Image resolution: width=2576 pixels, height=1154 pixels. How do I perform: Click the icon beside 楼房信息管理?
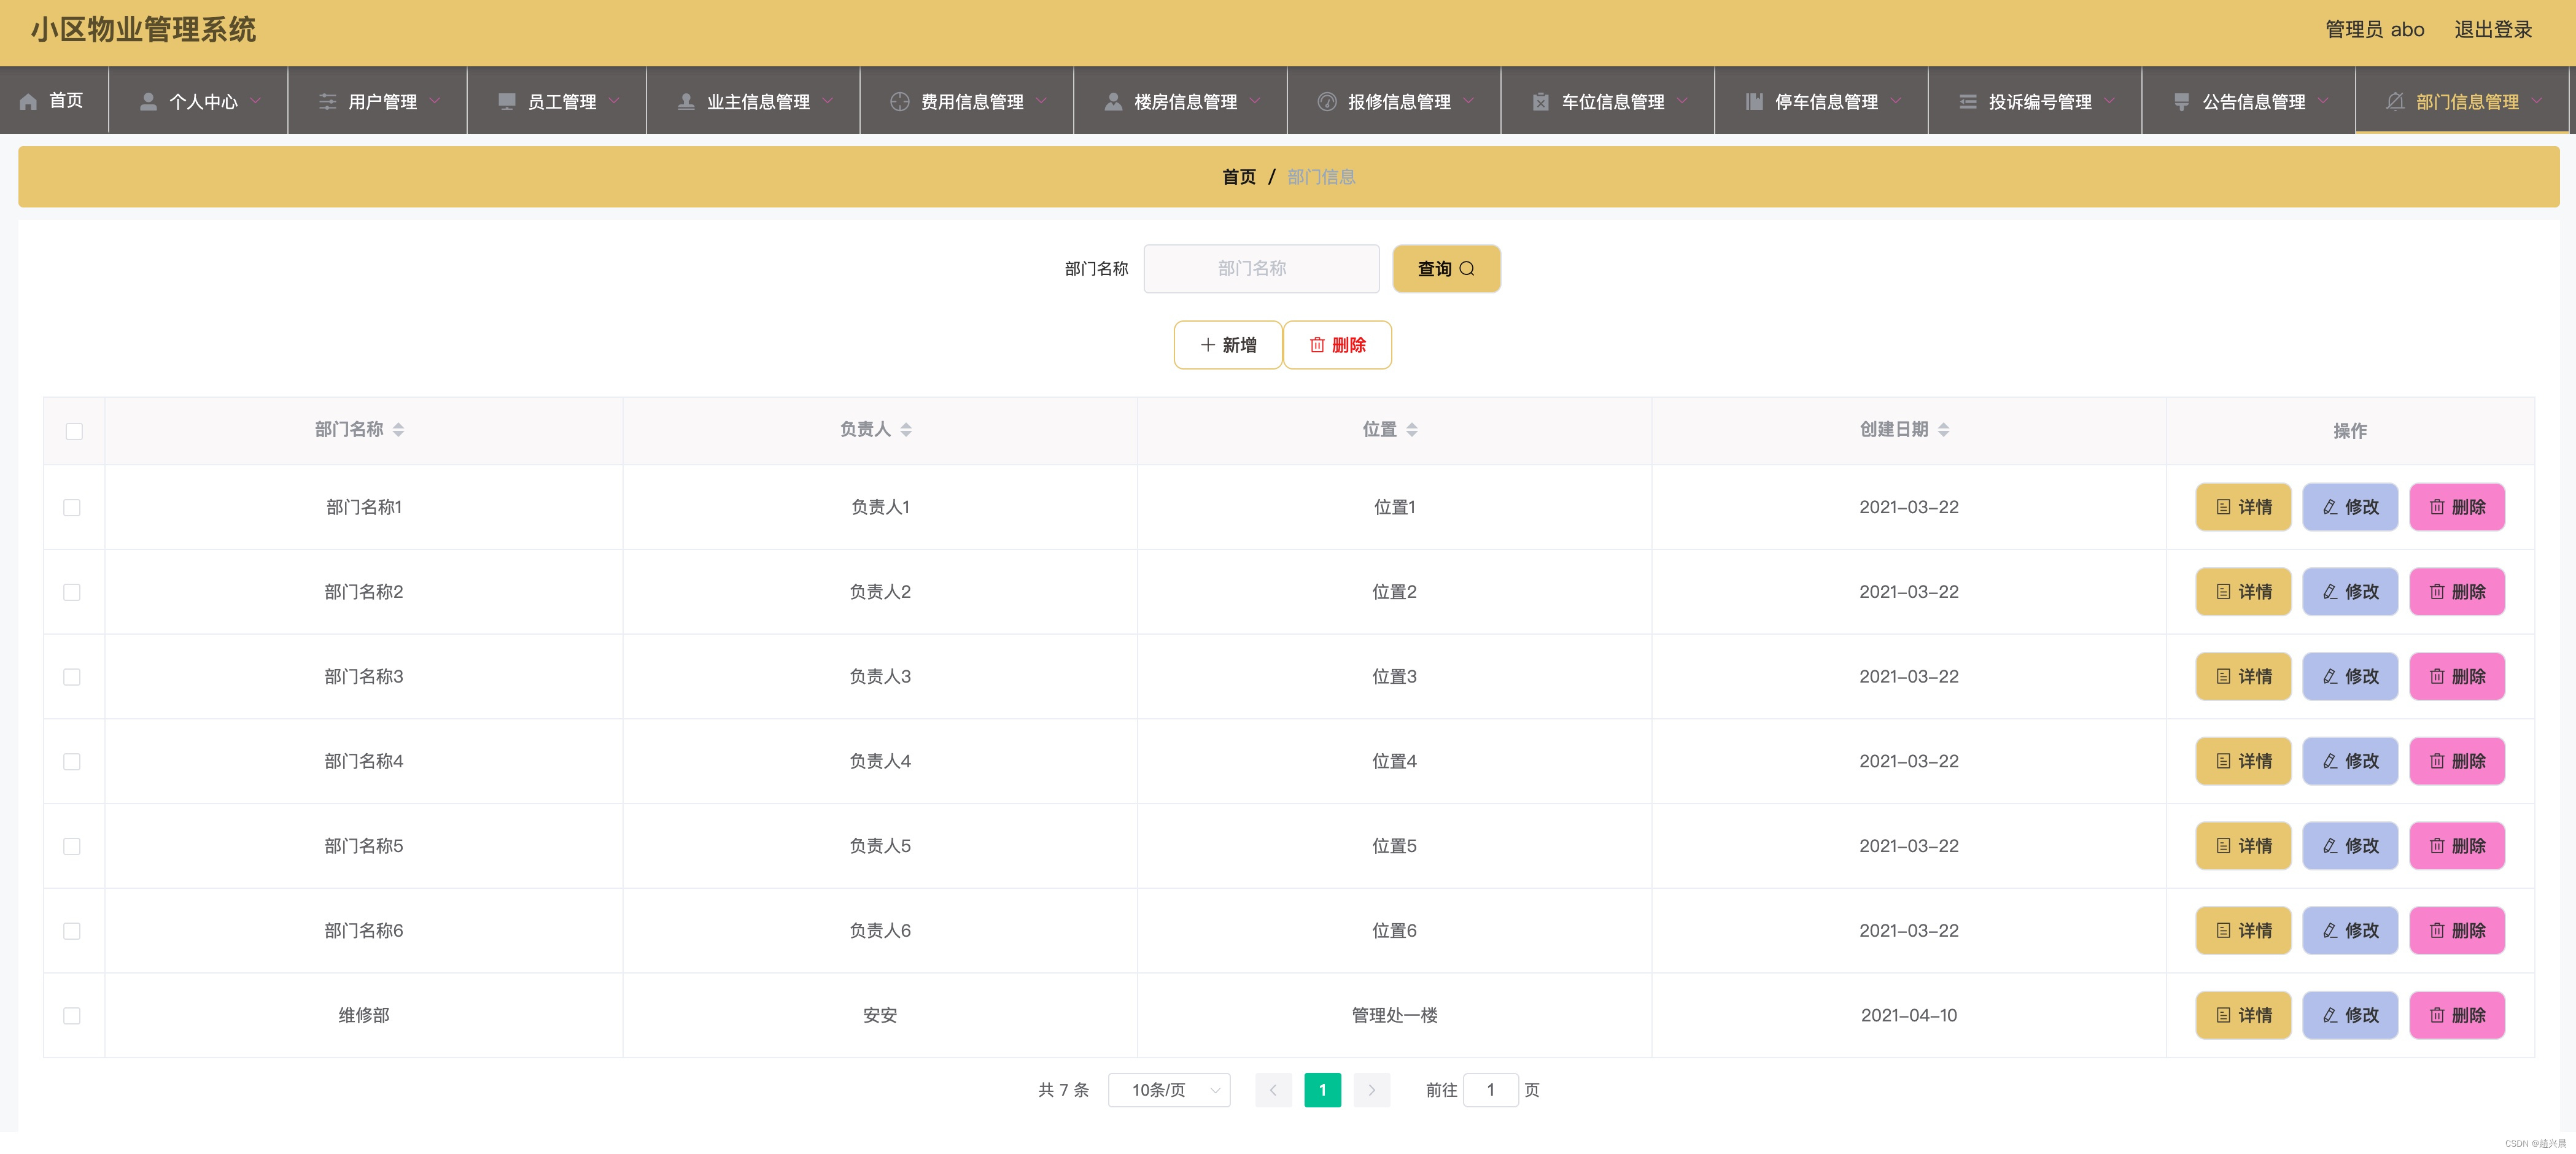click(x=1113, y=101)
